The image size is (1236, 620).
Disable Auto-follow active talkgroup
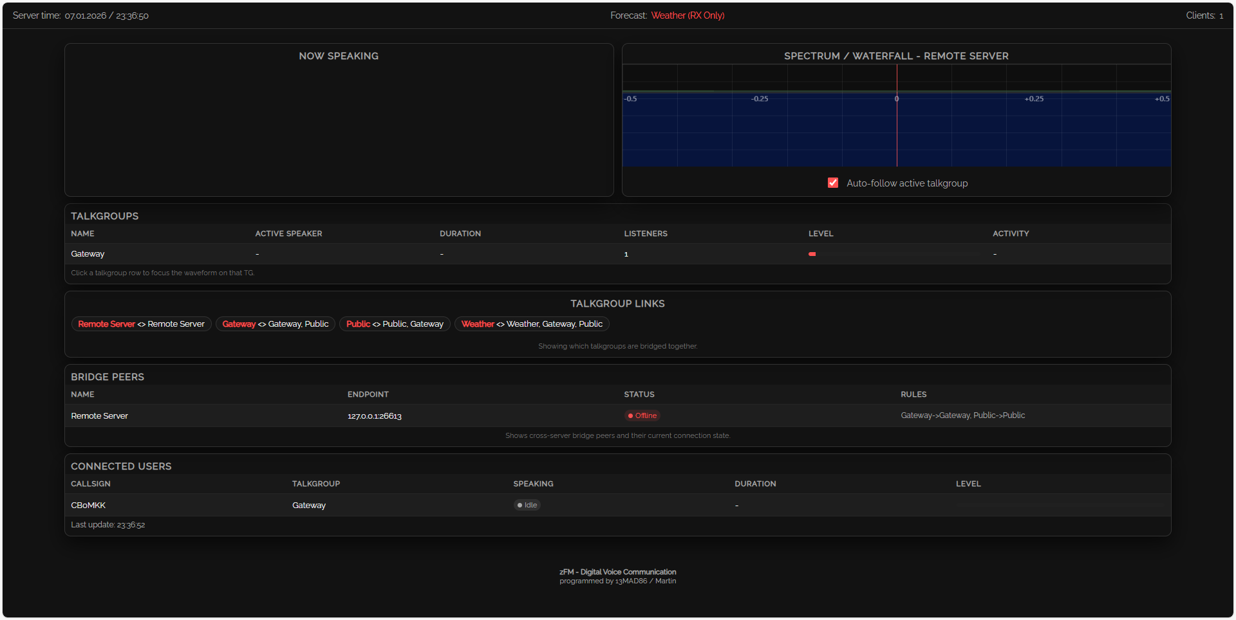tap(832, 183)
